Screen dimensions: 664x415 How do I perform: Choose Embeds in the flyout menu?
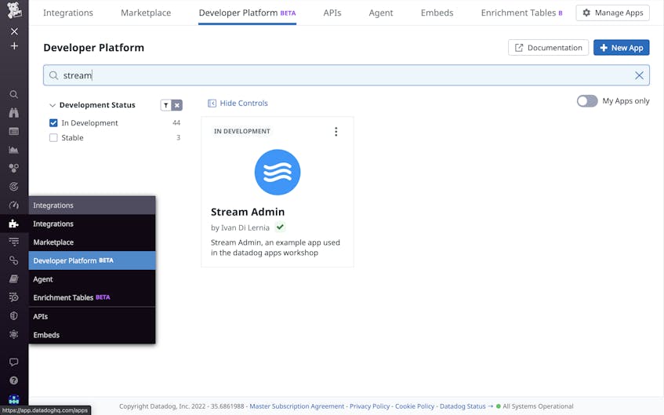pos(92,335)
